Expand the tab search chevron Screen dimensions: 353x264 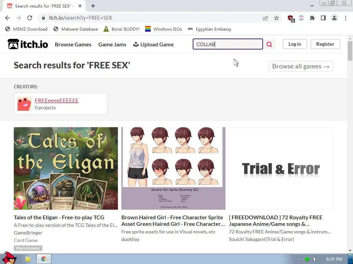(x=312, y=6)
